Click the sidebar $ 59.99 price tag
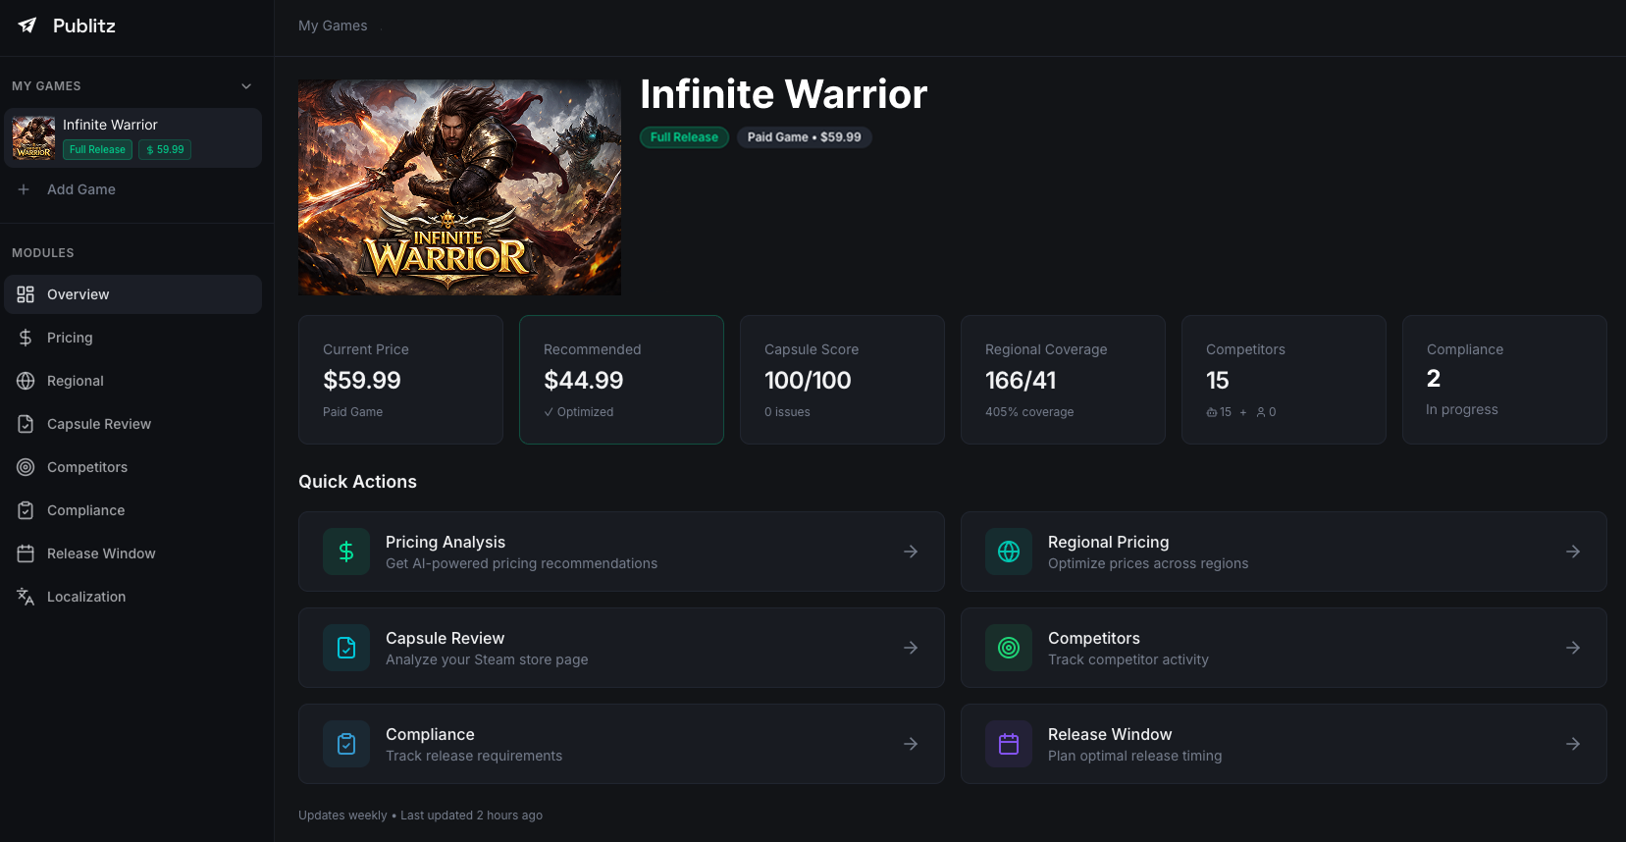This screenshot has height=842, width=1626. [x=165, y=149]
